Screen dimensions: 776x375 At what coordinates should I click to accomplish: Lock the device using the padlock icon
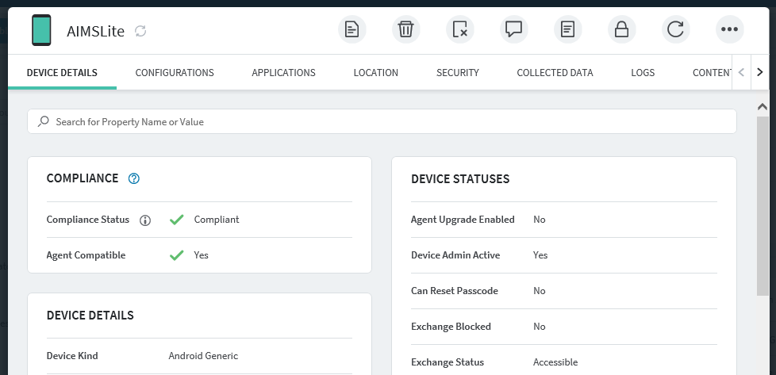(x=621, y=30)
